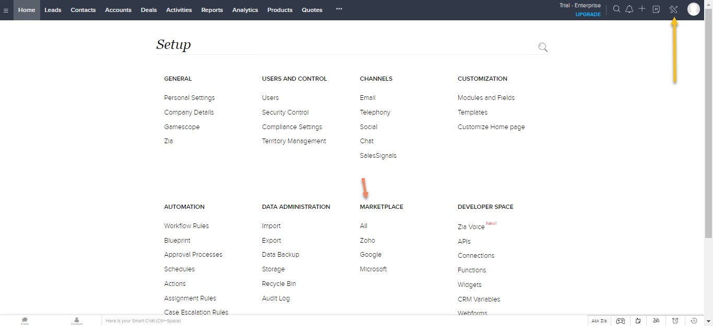Screen dimensions: 713x326
Task: Open the alarm clock reminders icon
Action: [x=675, y=321]
